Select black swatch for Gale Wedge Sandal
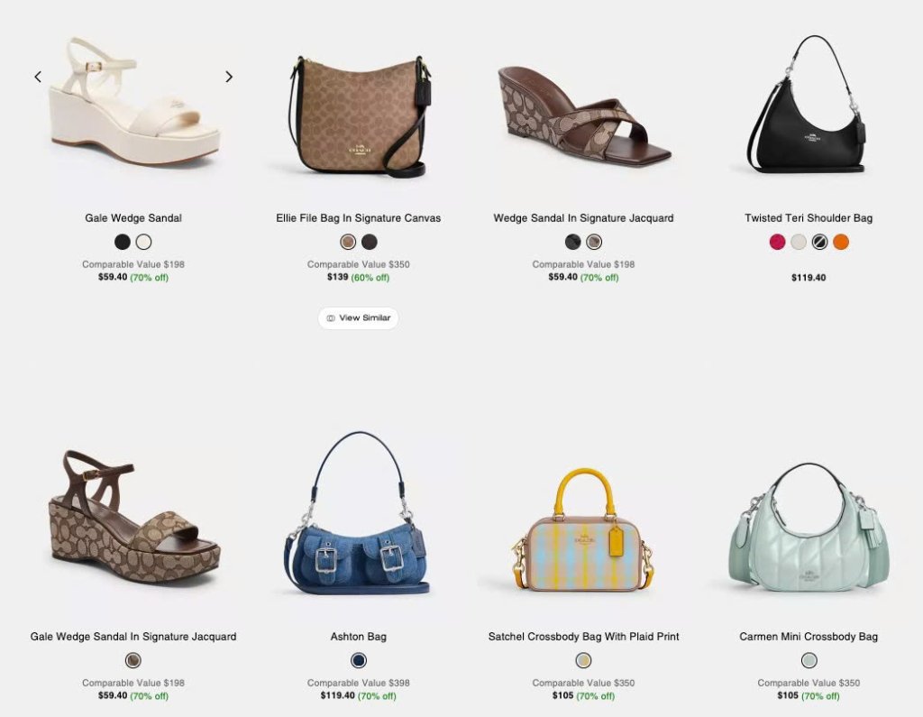Viewport: 923px width, 717px height. 123,242
